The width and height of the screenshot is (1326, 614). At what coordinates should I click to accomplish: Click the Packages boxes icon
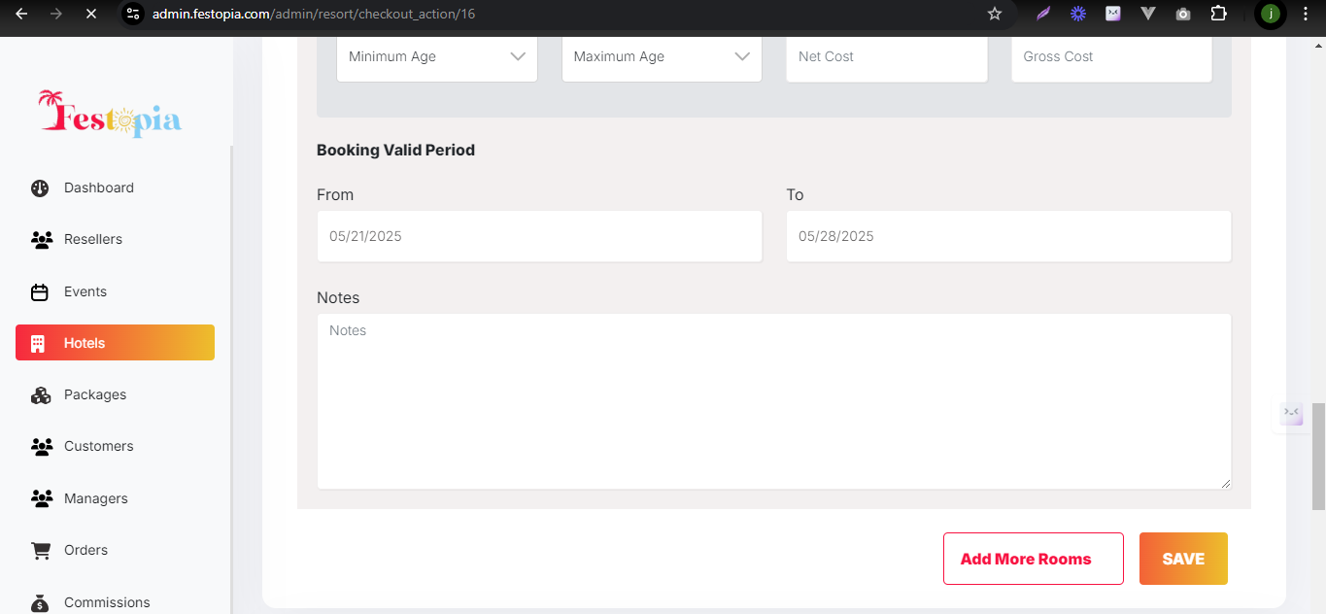point(41,395)
